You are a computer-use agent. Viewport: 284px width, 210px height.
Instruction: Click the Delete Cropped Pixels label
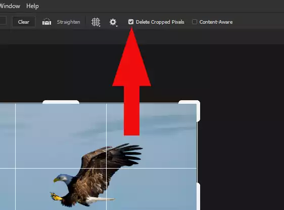[x=160, y=22]
